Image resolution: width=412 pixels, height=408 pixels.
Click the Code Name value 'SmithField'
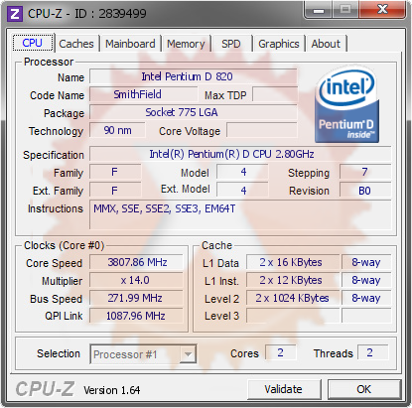[x=143, y=94]
